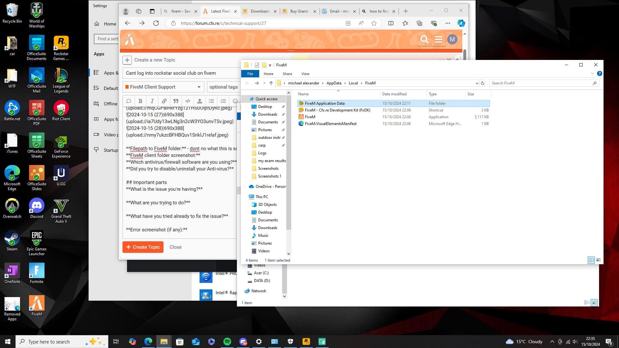This screenshot has width=619, height=348.
Task: Insert a blockquote in the forum editor
Action: (x=176, y=101)
